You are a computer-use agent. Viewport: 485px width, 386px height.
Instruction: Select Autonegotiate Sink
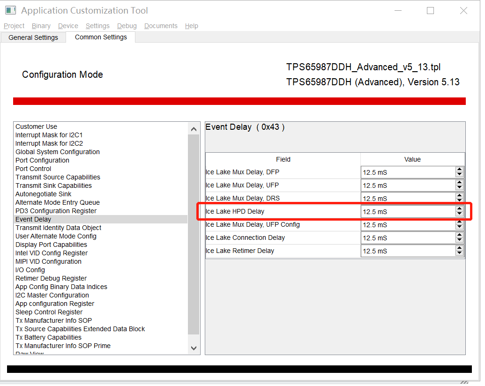click(x=43, y=194)
